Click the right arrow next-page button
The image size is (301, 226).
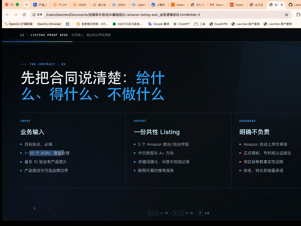point(175,213)
